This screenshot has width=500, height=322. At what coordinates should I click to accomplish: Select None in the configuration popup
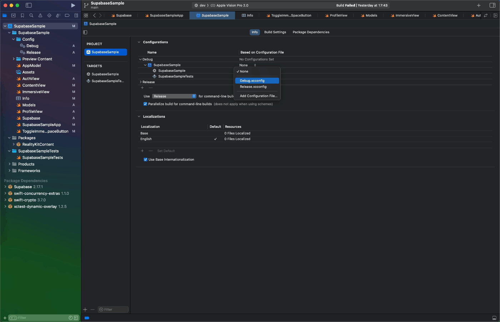coord(257,71)
